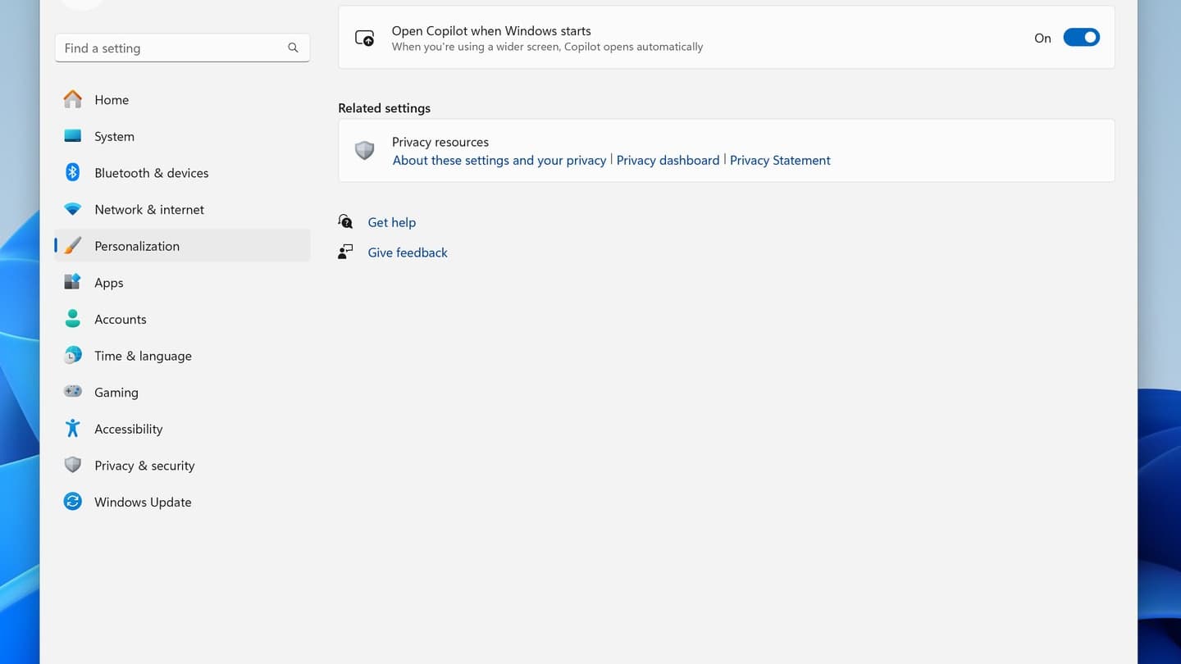Click the search magnifier icon
This screenshot has height=664, width=1181.
(293, 48)
